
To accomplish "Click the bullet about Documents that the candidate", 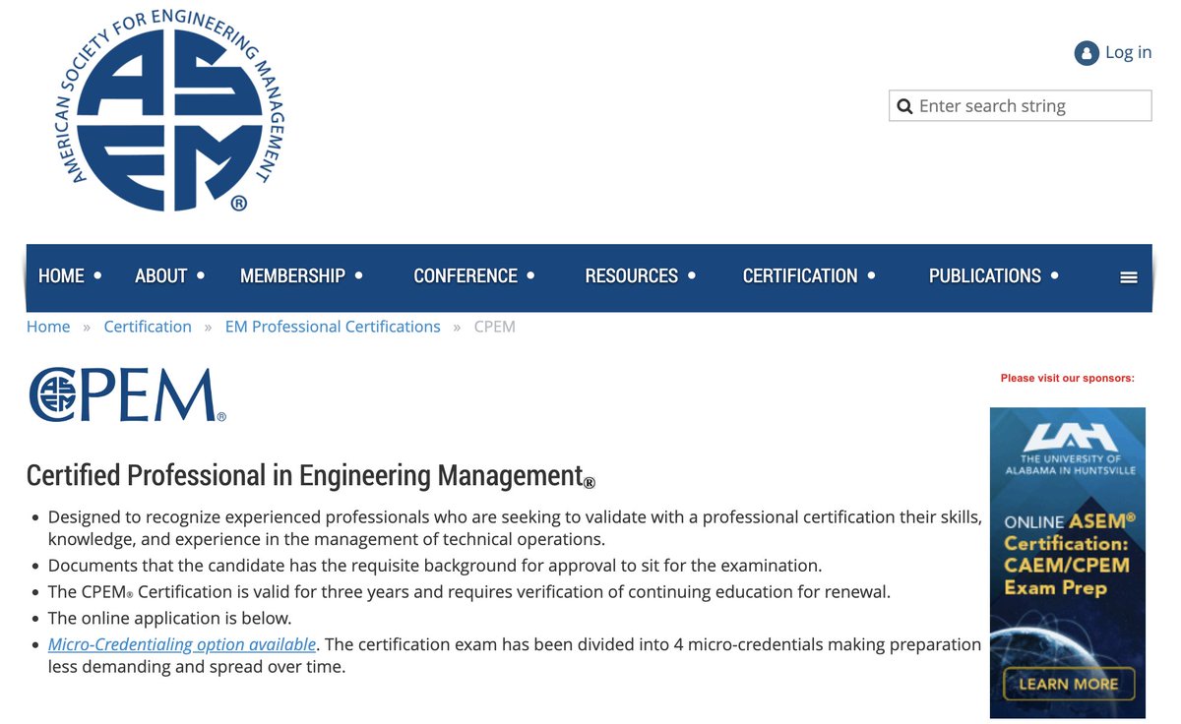I will point(434,566).
